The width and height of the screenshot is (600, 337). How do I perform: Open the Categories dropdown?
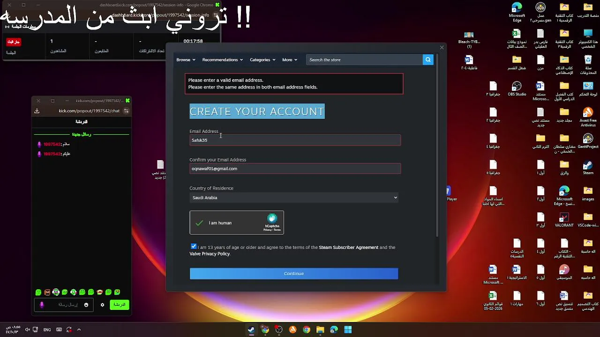click(x=262, y=60)
